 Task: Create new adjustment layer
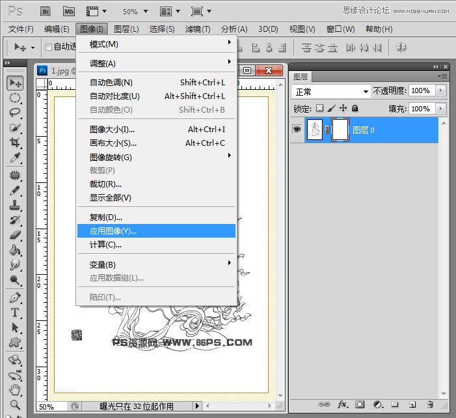378,404
